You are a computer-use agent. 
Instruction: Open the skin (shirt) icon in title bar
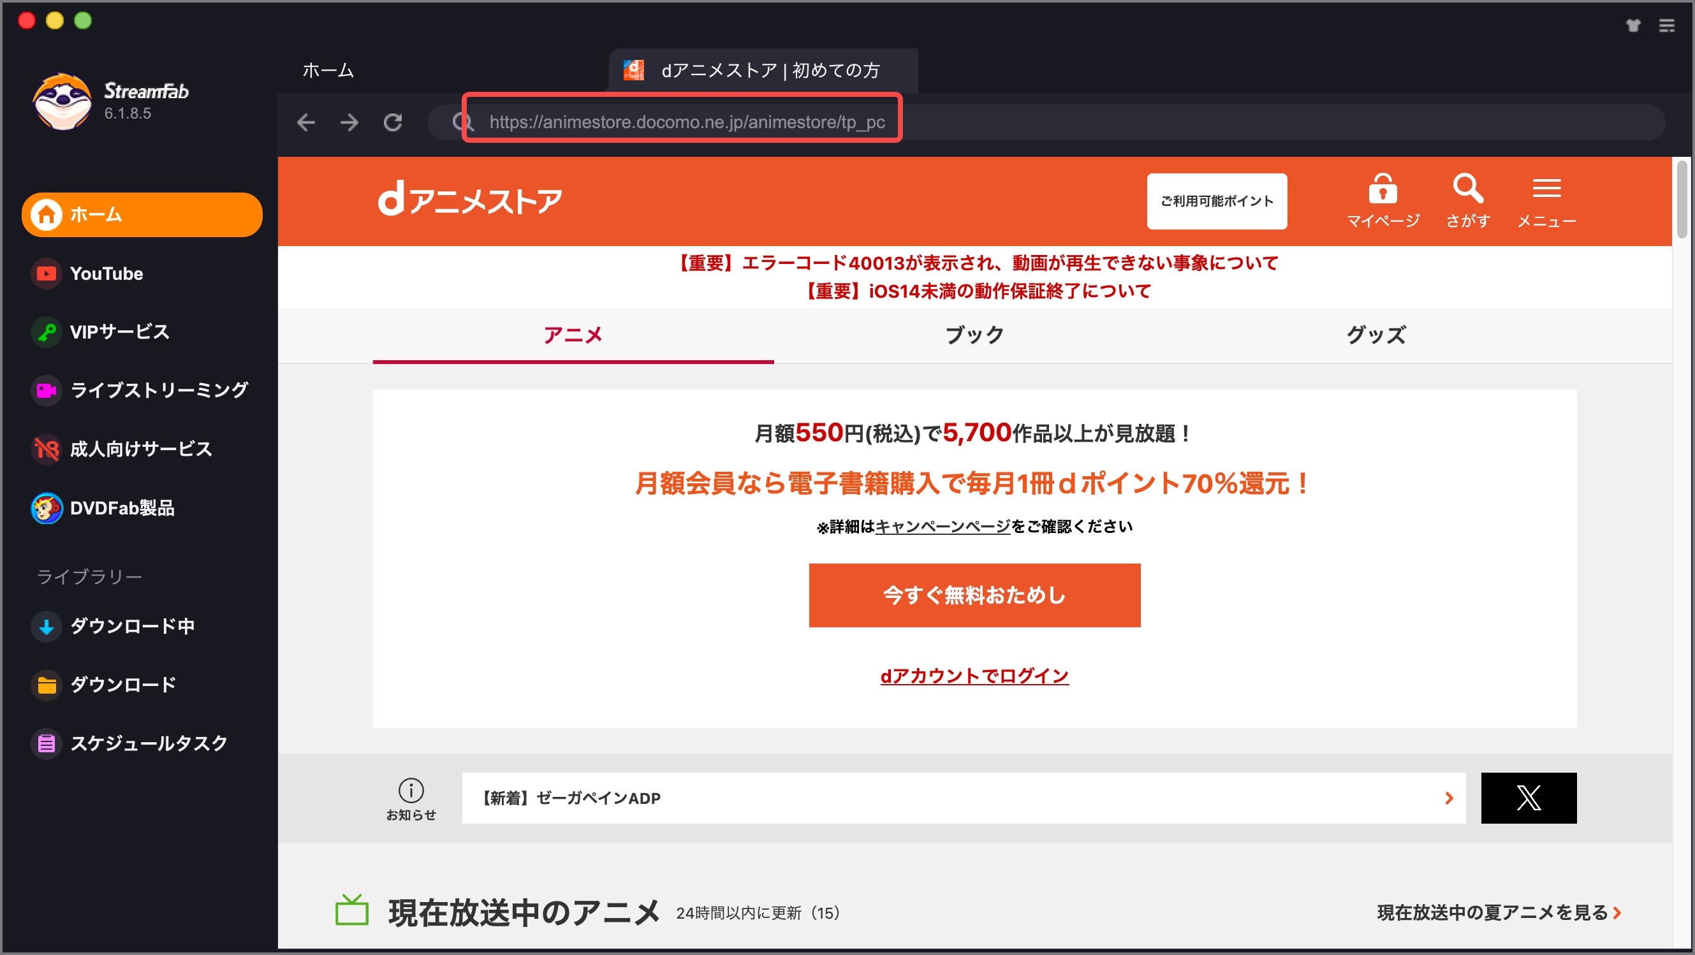1633,26
